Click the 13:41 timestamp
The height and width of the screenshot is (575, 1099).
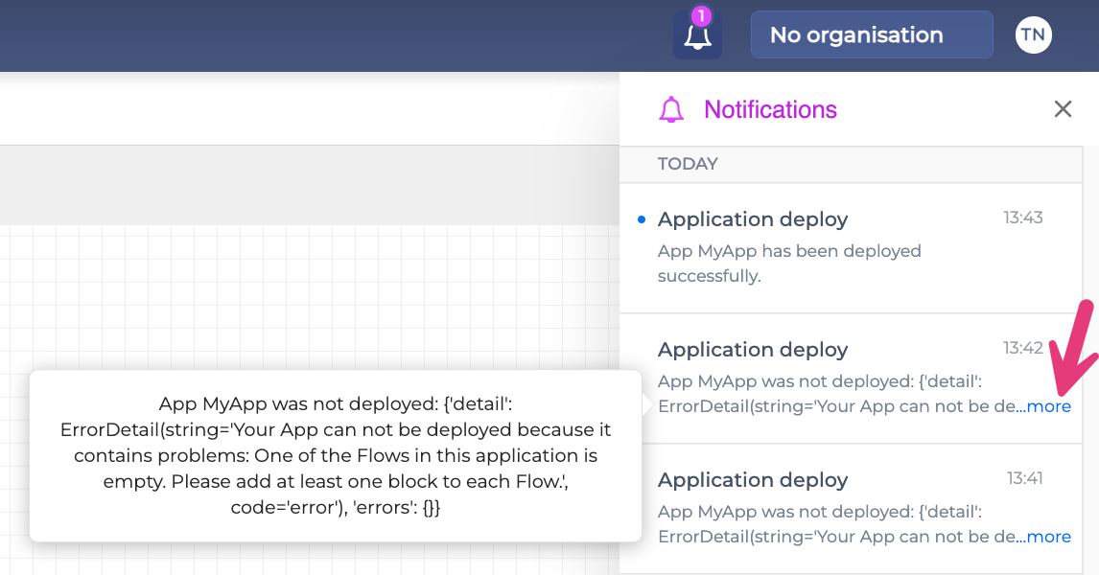tap(1024, 478)
